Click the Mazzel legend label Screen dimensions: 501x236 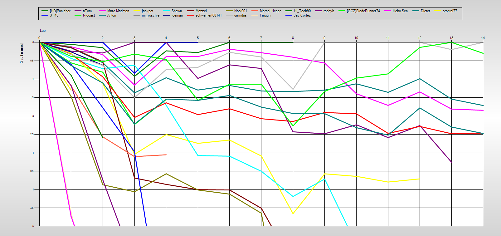[201, 11]
